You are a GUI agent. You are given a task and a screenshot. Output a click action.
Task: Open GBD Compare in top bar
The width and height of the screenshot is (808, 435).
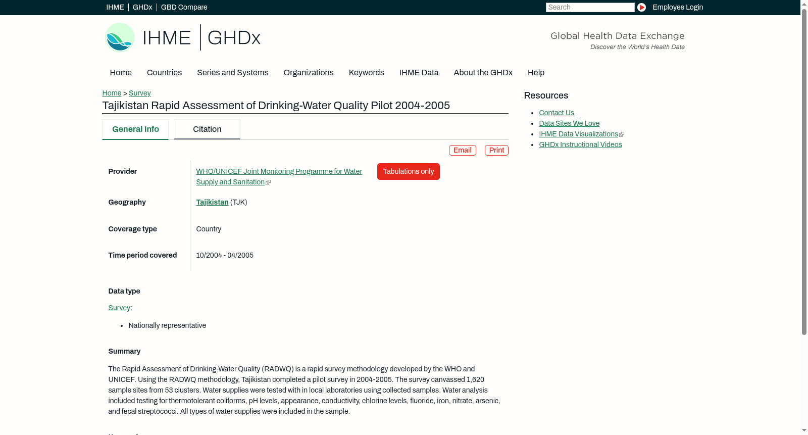[184, 7]
